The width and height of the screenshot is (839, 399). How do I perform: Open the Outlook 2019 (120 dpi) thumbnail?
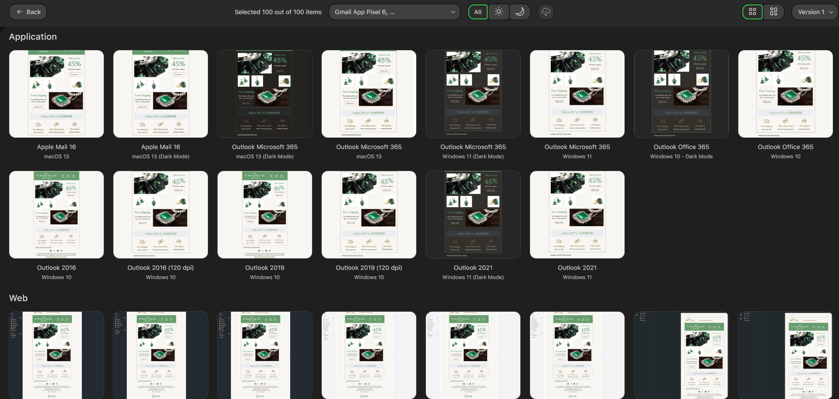[369, 215]
